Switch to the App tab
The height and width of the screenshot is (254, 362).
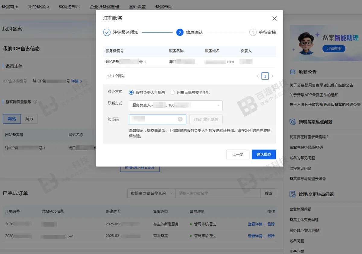pos(29,119)
